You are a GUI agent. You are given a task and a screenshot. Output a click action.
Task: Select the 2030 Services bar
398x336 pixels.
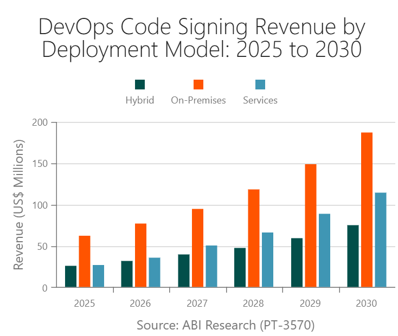[x=381, y=240]
